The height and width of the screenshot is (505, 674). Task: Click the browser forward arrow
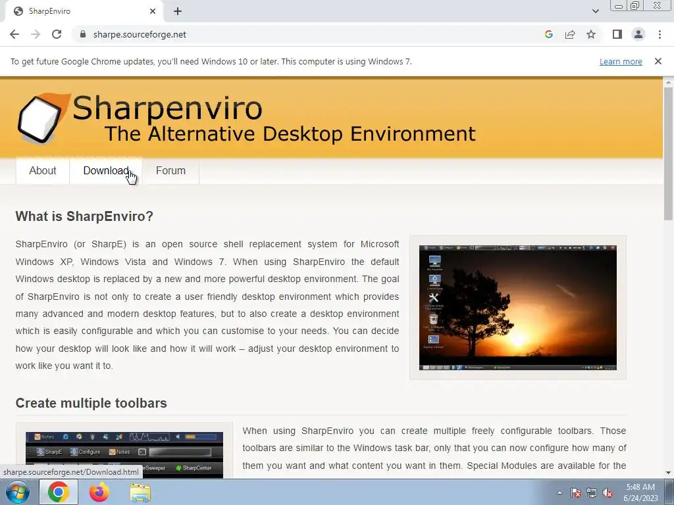(x=36, y=34)
